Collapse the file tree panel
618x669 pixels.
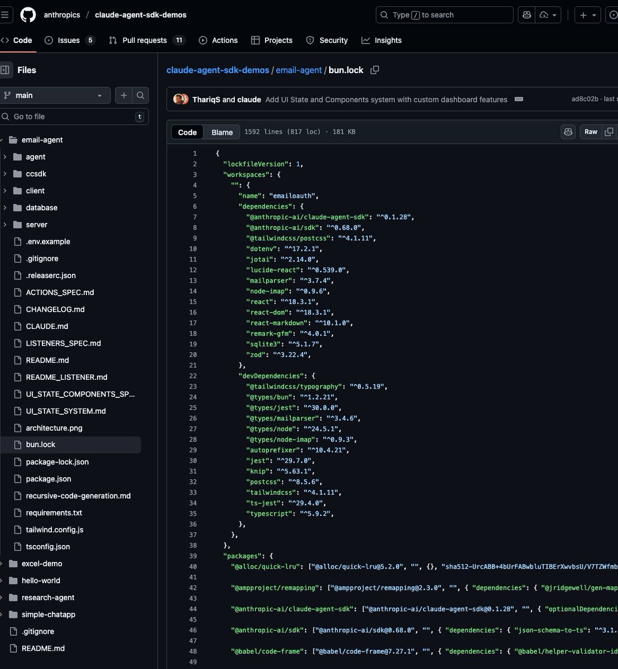point(5,70)
